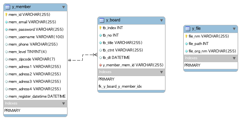The height and width of the screenshot is (120, 241).
Task: Collapse the y_board table with its header arrow
Action: tap(162, 20)
